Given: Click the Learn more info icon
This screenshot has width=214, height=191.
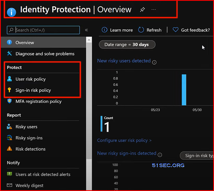Looking at the screenshot, I should pos(105,30).
